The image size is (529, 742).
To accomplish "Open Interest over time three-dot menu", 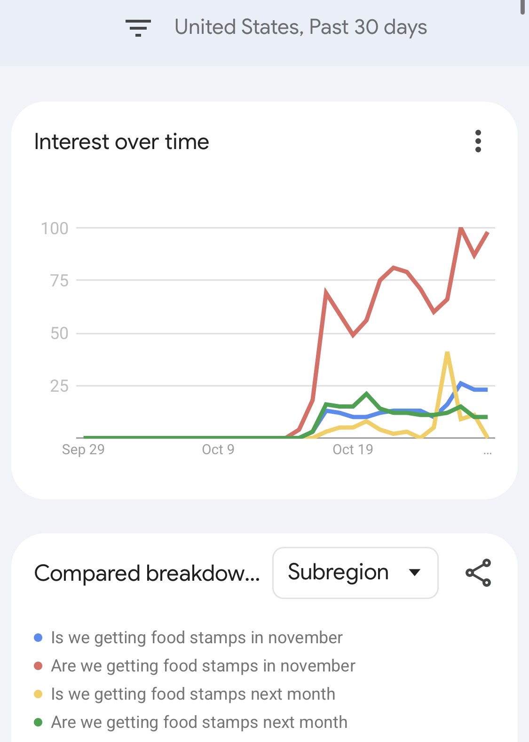I will [x=478, y=141].
